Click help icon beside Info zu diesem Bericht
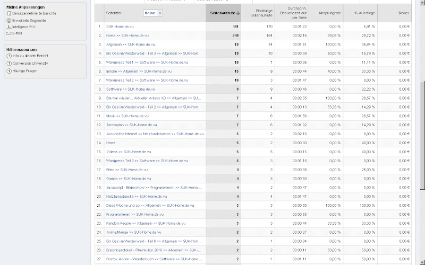The height and width of the screenshot is (265, 425). (8, 56)
